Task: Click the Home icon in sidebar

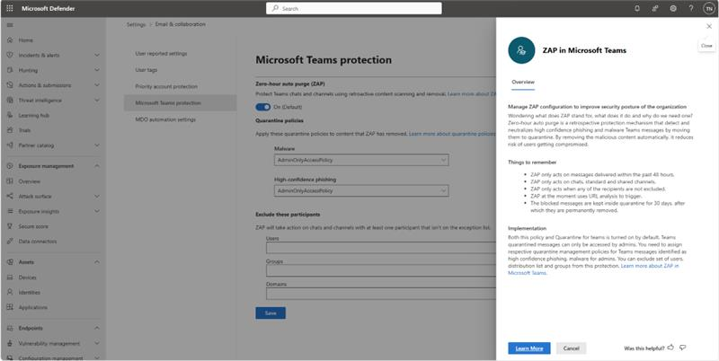Action: (x=10, y=40)
